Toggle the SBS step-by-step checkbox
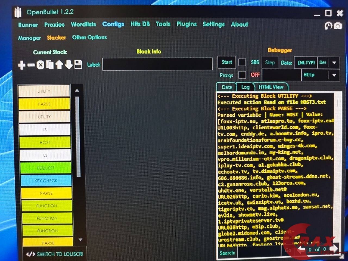 [x=242, y=62]
